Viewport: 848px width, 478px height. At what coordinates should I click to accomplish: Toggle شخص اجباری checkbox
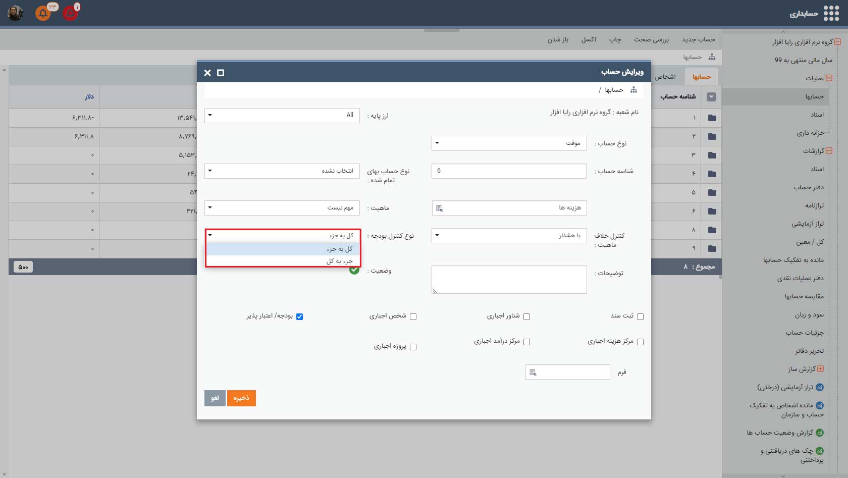point(413,316)
